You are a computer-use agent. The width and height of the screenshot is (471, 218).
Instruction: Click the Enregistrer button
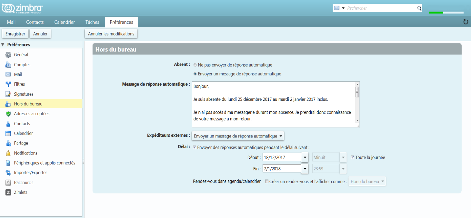click(x=15, y=34)
